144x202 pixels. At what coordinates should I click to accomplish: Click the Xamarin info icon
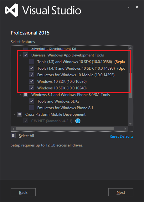pyautogui.click(x=78, y=121)
